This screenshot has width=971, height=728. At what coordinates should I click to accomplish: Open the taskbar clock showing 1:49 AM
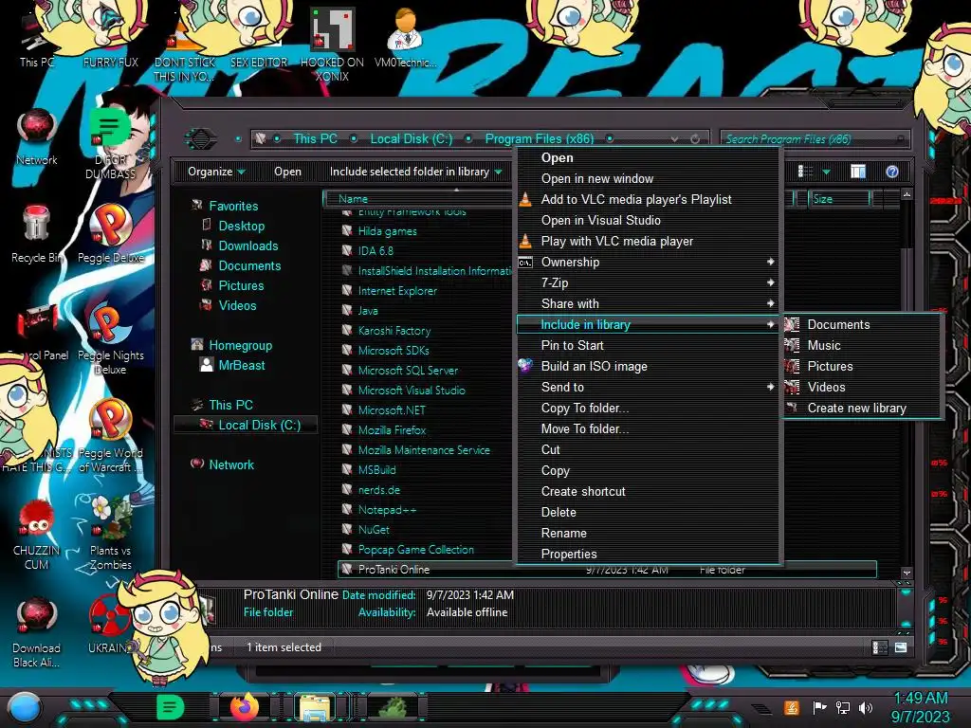[x=920, y=707]
